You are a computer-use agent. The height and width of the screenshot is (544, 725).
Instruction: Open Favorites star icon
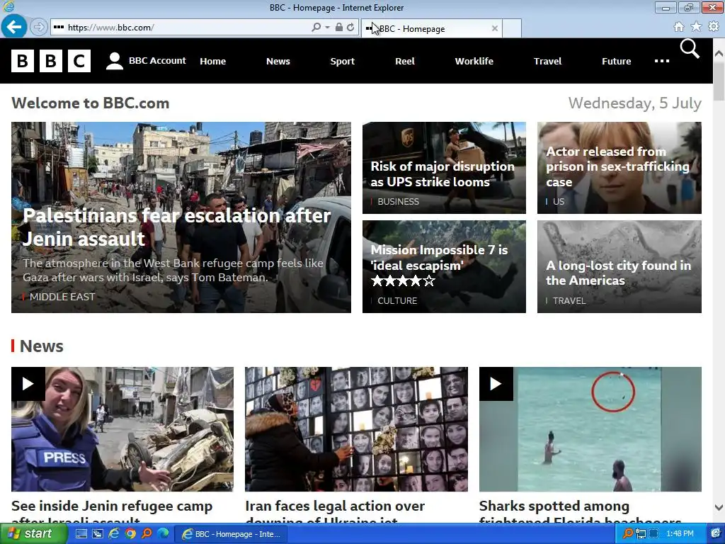[696, 27]
